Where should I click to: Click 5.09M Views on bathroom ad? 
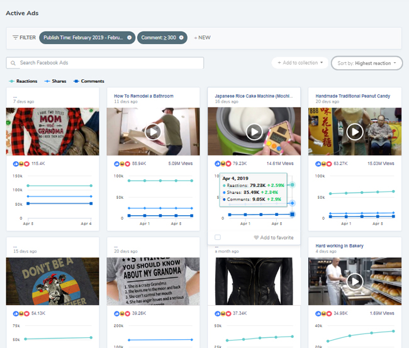(x=181, y=164)
